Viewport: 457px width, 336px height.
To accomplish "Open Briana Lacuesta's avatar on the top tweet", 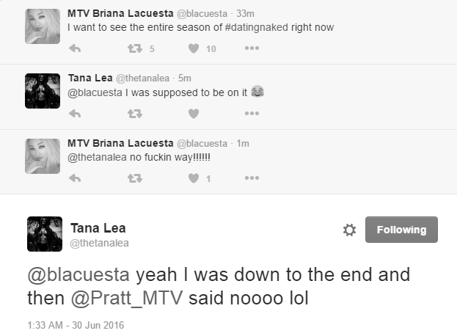I will click(x=43, y=26).
